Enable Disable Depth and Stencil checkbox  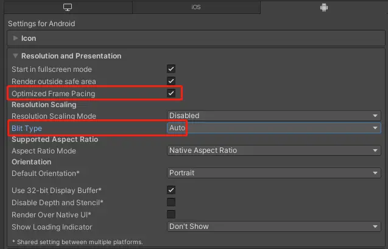point(171,202)
